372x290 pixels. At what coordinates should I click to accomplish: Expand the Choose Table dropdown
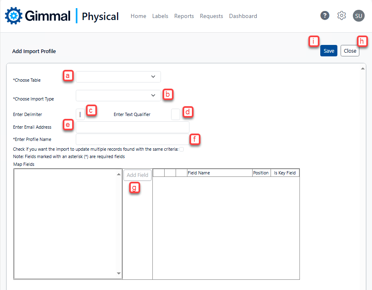[118, 77]
